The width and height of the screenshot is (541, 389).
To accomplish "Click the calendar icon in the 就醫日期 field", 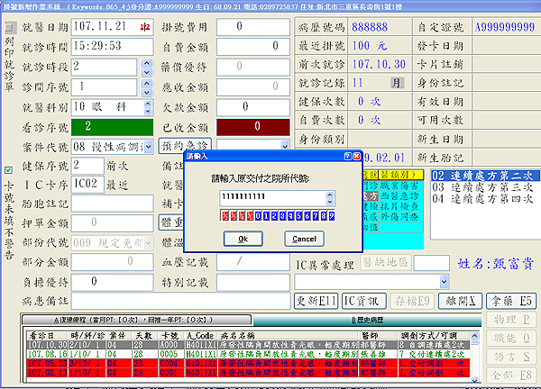I will [x=144, y=28].
